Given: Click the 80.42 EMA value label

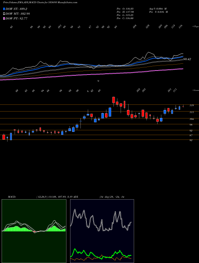Looking at the screenshot, I should [x=187, y=59].
